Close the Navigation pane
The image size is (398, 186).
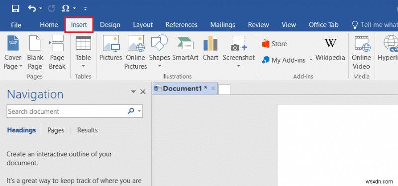click(x=143, y=92)
